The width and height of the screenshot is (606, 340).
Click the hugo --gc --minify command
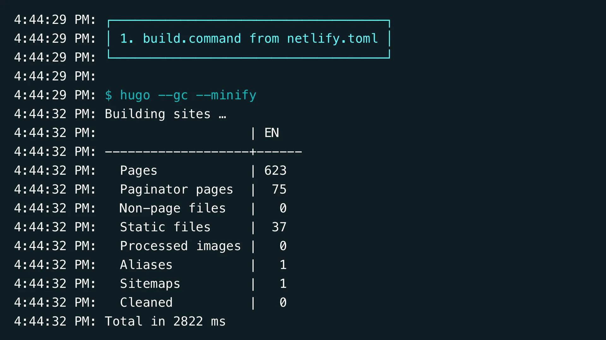tap(188, 95)
